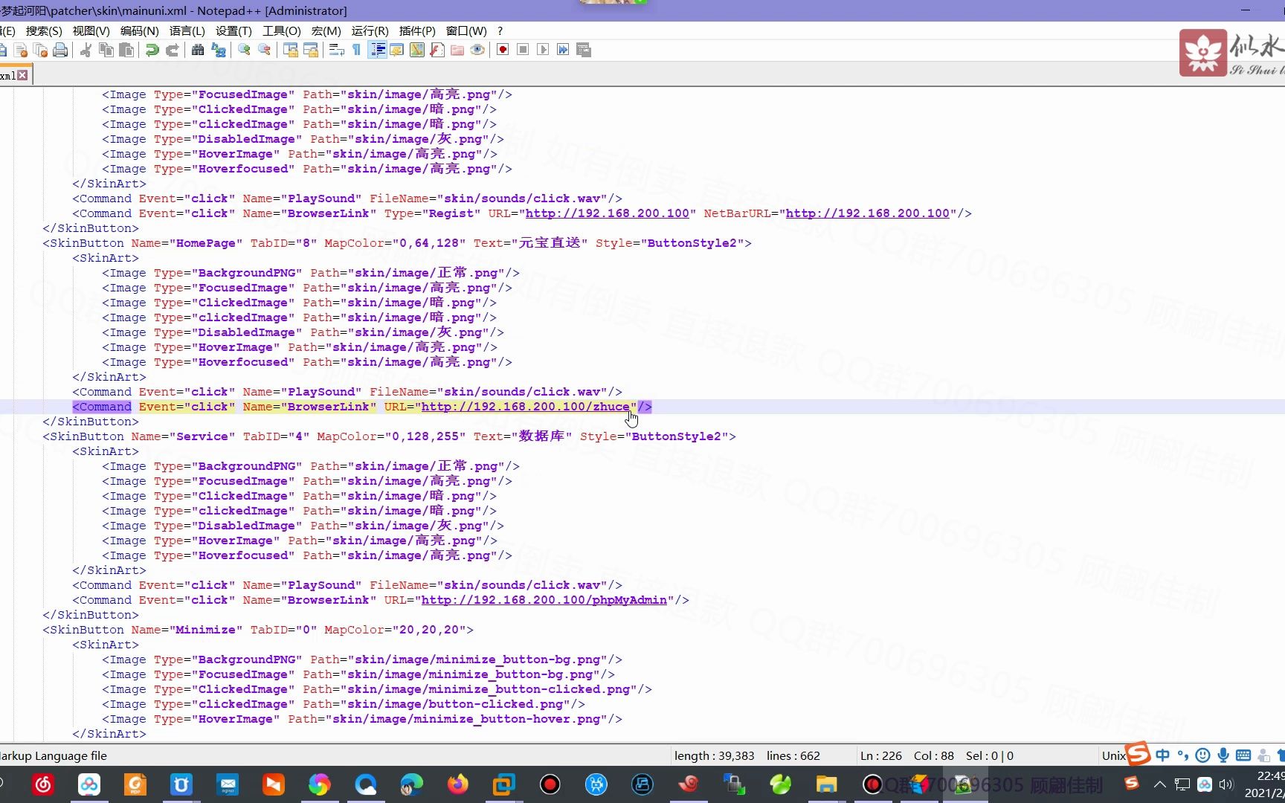
Task: Open the 搜索(S) menu
Action: tap(44, 30)
